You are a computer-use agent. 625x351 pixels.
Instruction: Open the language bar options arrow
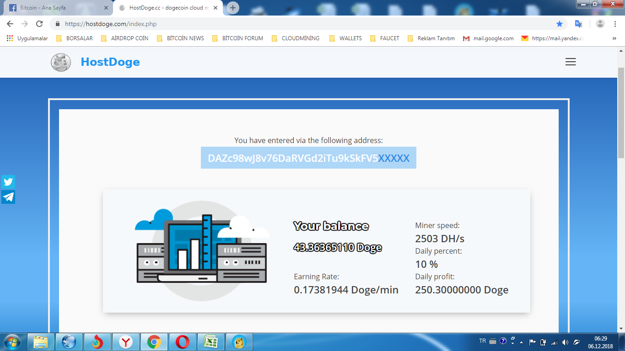pyautogui.click(x=512, y=343)
